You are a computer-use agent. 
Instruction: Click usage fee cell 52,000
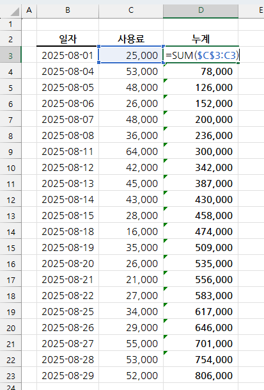[x=131, y=375]
